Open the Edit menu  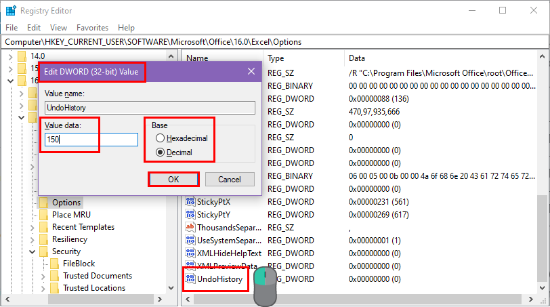tap(34, 28)
